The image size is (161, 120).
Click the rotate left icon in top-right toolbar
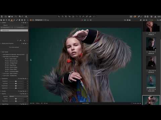click(145, 17)
